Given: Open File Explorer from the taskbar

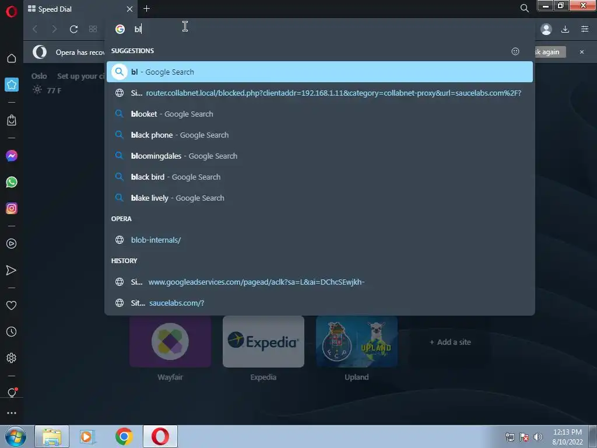Looking at the screenshot, I should (52, 436).
